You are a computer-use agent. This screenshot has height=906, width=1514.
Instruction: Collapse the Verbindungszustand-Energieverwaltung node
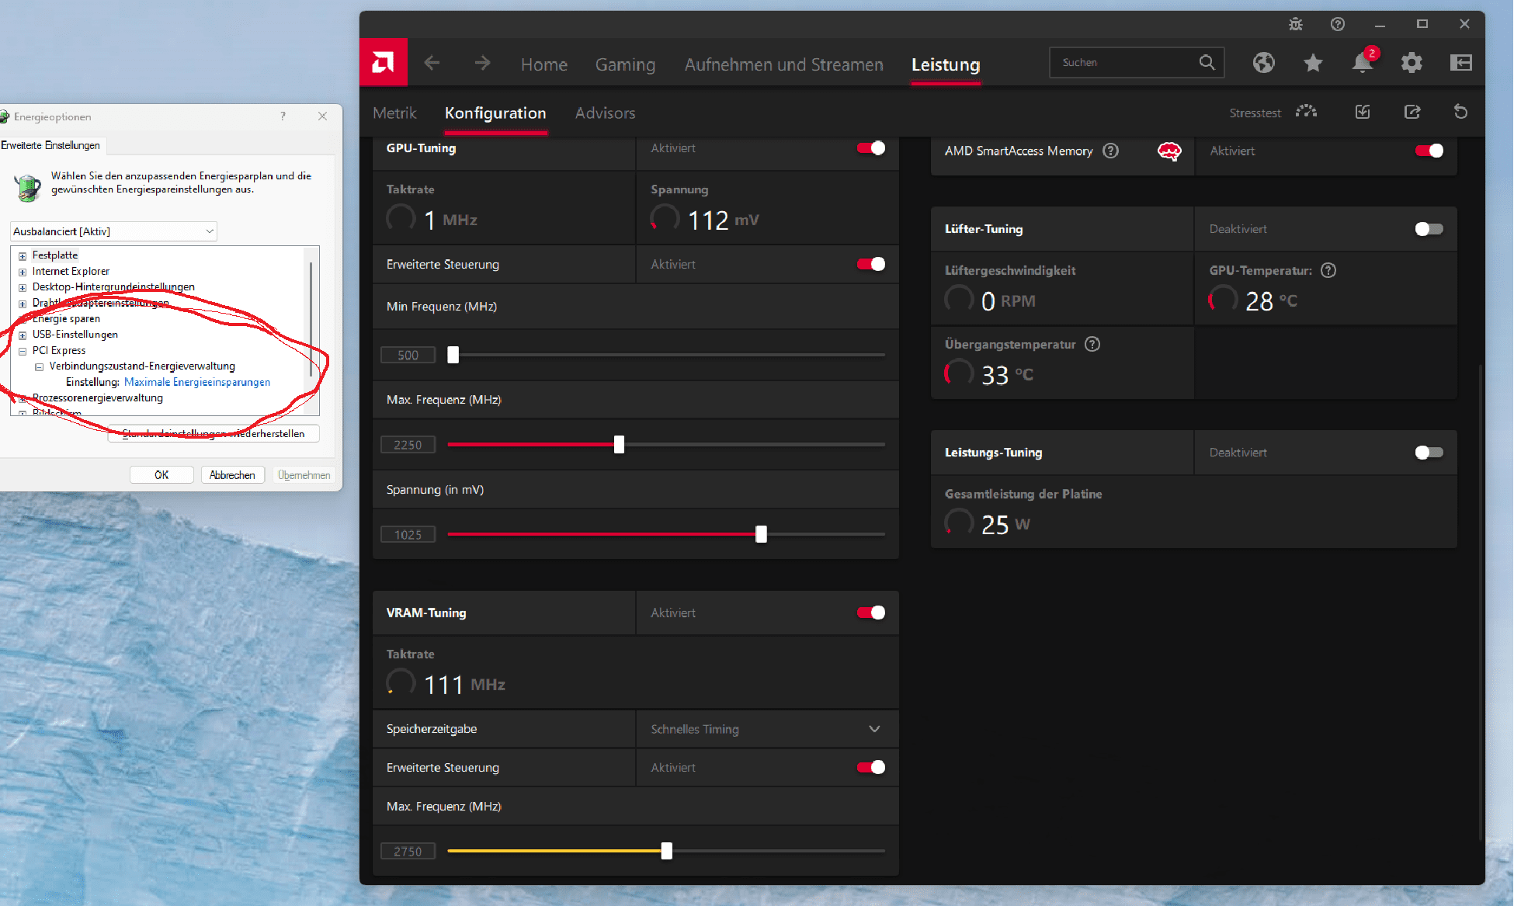coord(39,367)
